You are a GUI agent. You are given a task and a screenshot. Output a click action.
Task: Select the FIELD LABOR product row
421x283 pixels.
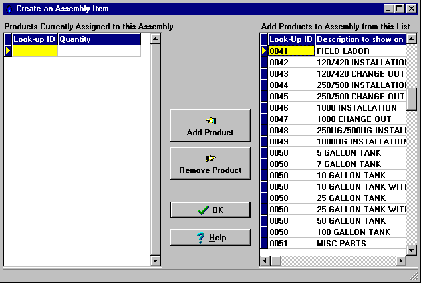(360, 51)
